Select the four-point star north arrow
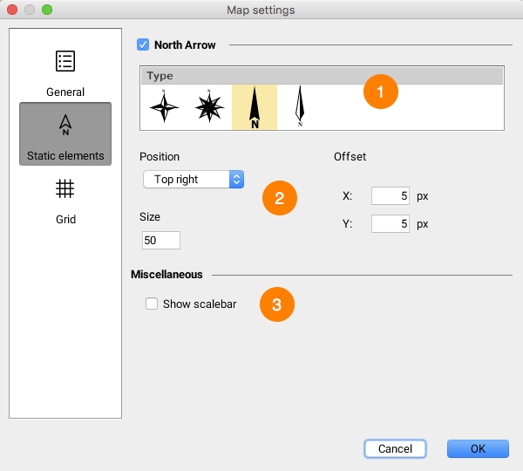 click(x=164, y=107)
